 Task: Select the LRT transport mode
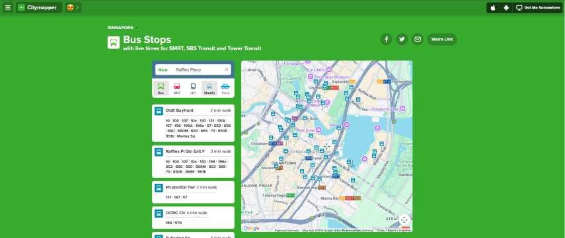click(x=193, y=88)
